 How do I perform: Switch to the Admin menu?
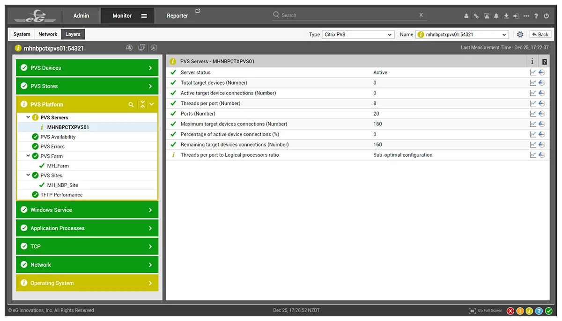pyautogui.click(x=81, y=16)
